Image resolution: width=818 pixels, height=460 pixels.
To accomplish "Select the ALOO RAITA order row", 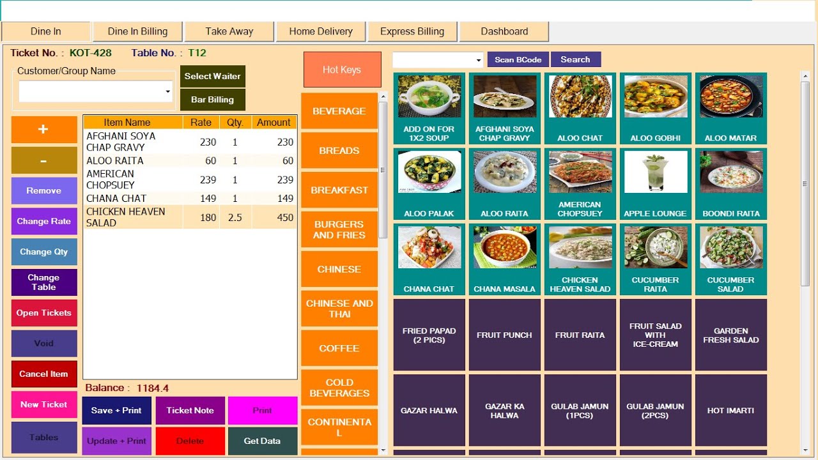I will coord(190,161).
